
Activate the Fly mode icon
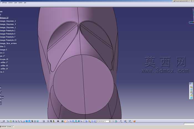(x=8, y=121)
